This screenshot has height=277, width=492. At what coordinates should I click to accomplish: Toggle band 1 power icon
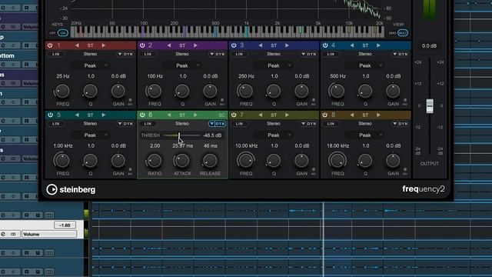(x=50, y=45)
